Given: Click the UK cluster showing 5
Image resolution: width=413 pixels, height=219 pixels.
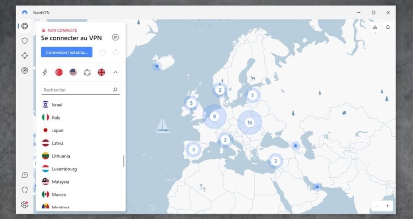Looking at the screenshot, I should (191, 103).
